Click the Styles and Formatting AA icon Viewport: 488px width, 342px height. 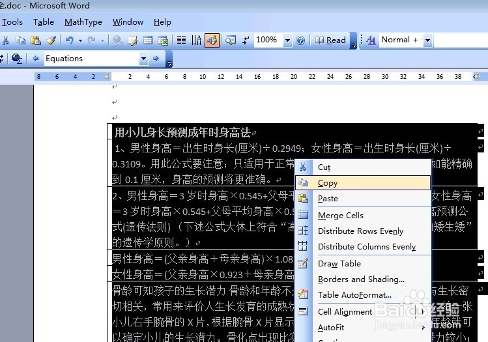click(x=371, y=40)
